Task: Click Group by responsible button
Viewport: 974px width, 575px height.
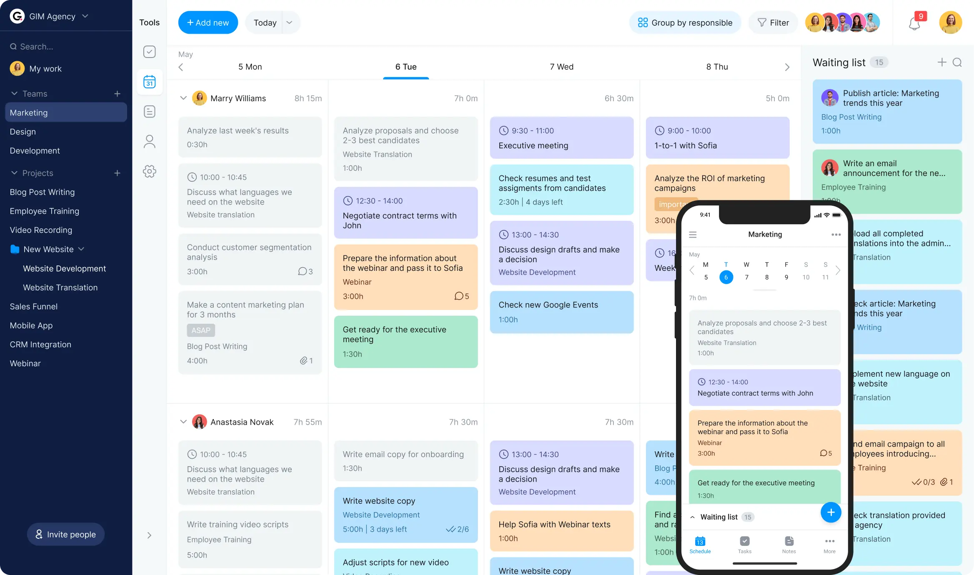Action: [685, 22]
